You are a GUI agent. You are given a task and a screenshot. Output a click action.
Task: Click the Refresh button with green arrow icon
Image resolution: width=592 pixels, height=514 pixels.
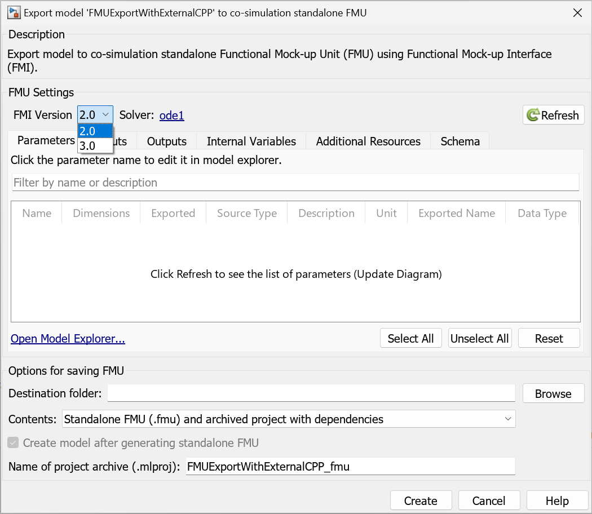click(x=553, y=115)
